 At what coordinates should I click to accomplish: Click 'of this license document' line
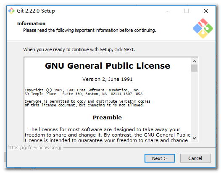[84, 105]
